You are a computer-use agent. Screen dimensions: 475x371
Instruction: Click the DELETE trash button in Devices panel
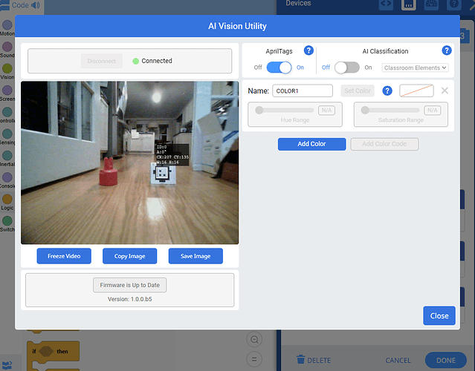coord(314,360)
